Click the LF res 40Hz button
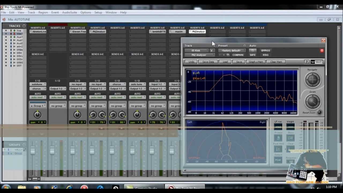 click(x=278, y=127)
